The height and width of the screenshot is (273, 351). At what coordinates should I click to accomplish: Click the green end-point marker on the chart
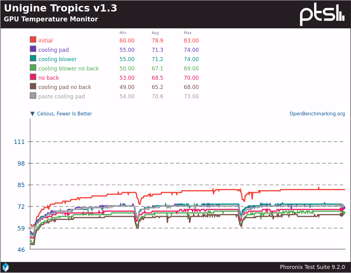pos(343,213)
